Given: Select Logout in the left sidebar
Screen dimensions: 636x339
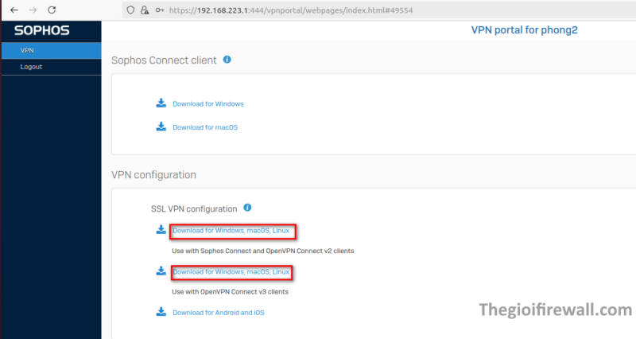Looking at the screenshot, I should [x=32, y=67].
